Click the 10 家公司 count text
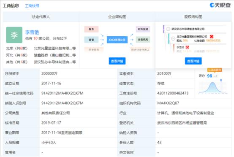 pyautogui.click(x=42, y=38)
